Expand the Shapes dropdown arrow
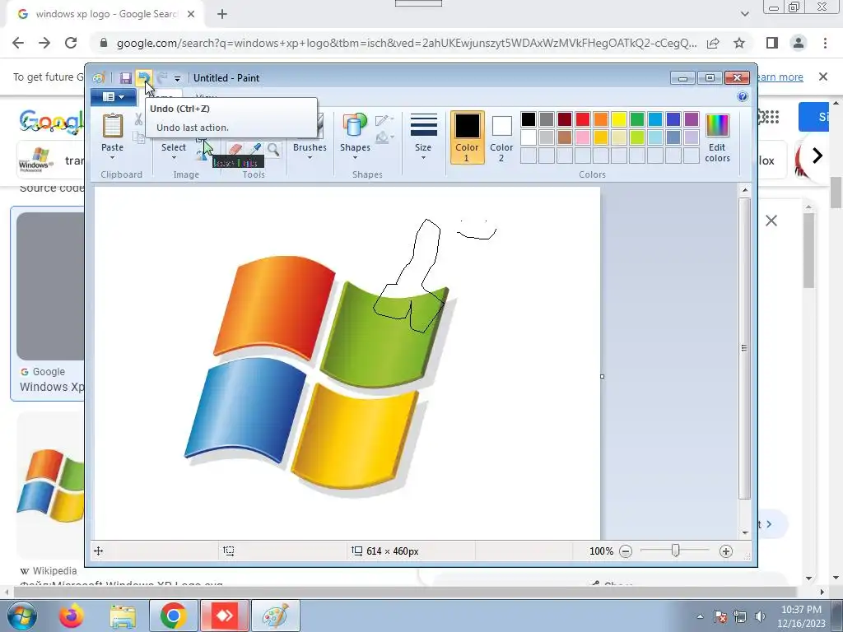Image resolution: width=843 pixels, height=632 pixels. pos(355,157)
